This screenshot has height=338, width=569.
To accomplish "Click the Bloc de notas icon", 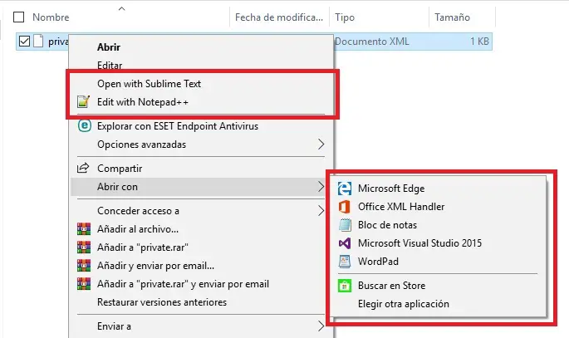I will point(344,225).
